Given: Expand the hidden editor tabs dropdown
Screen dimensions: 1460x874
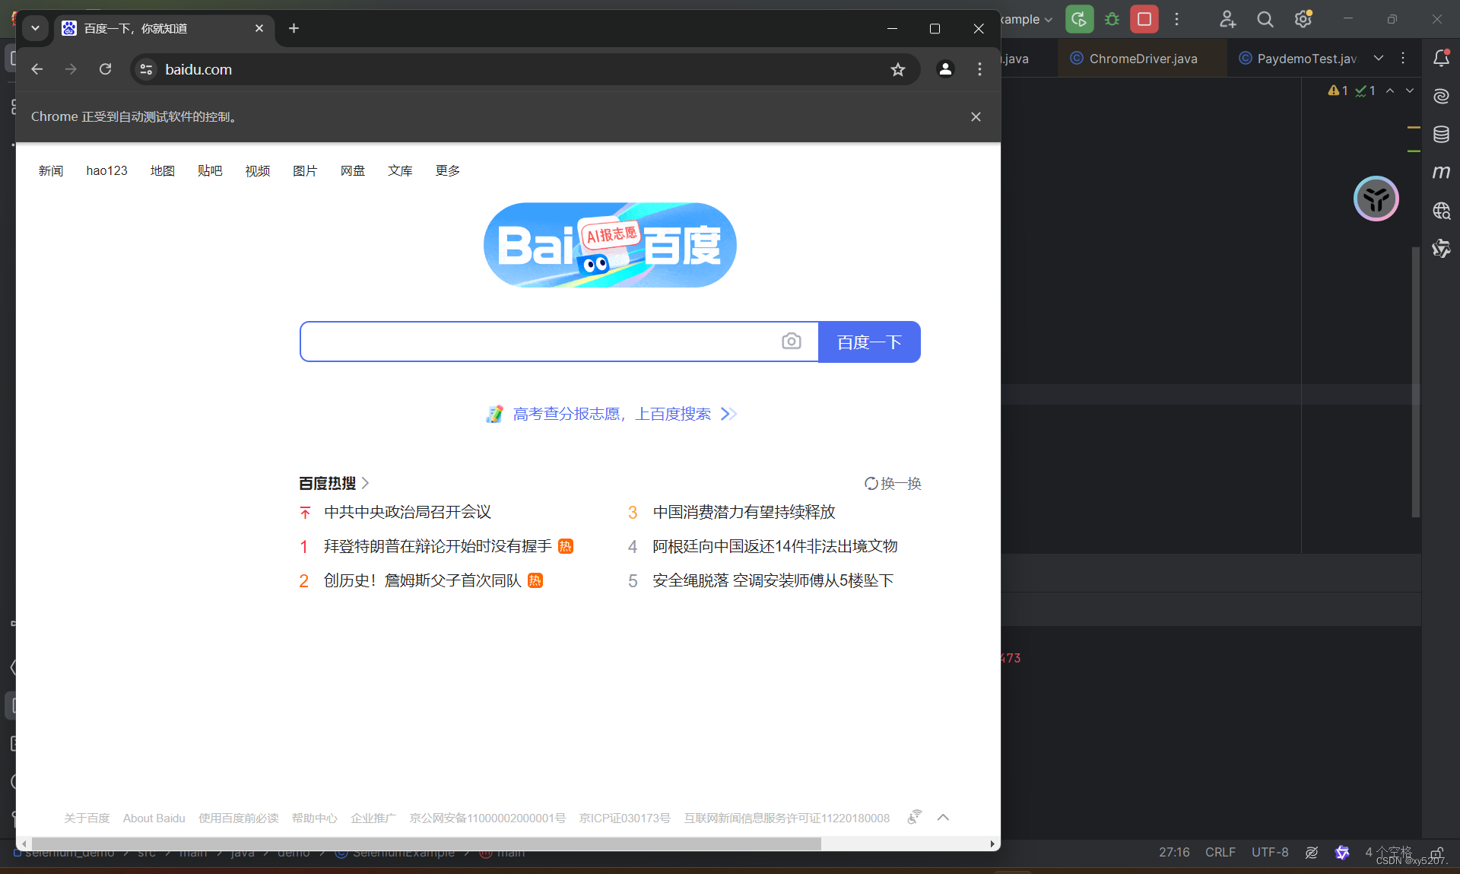Looking at the screenshot, I should point(1379,58).
